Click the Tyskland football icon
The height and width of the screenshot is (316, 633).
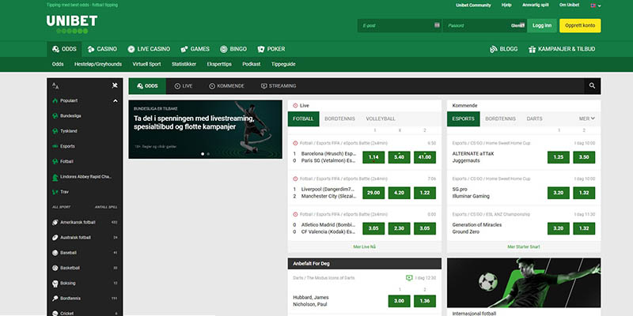click(55, 131)
